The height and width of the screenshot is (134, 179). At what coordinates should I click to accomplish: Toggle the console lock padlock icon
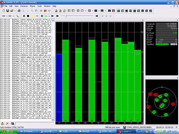click(x=2, y=124)
